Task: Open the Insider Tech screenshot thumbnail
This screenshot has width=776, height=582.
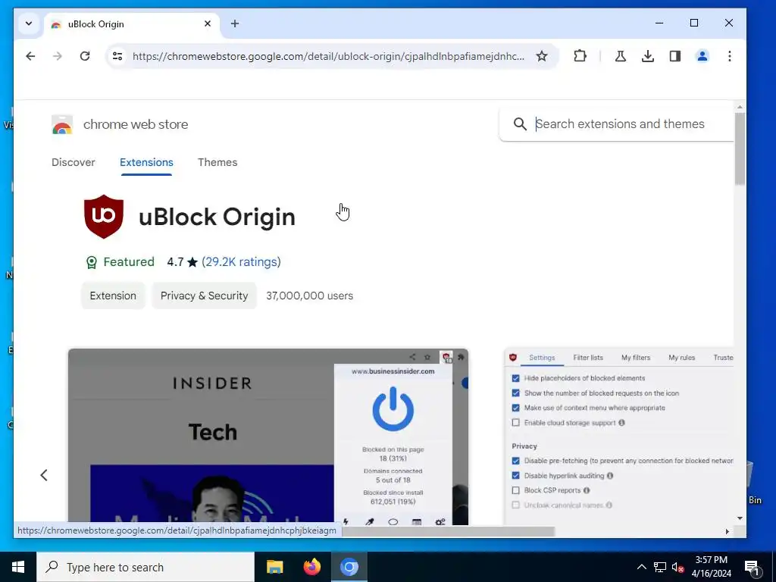Action: tap(268, 436)
